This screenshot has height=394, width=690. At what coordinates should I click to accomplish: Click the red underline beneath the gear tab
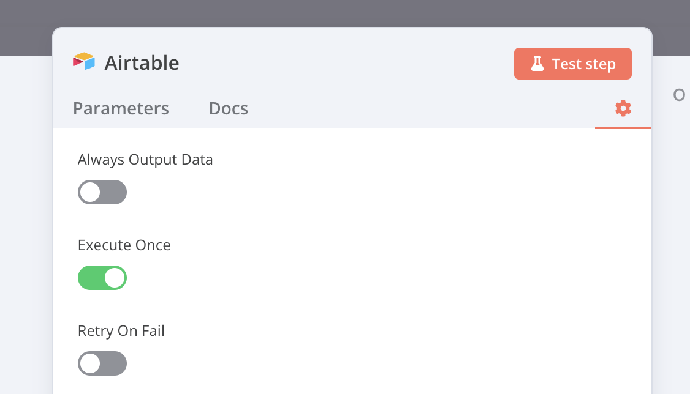pyautogui.click(x=623, y=128)
